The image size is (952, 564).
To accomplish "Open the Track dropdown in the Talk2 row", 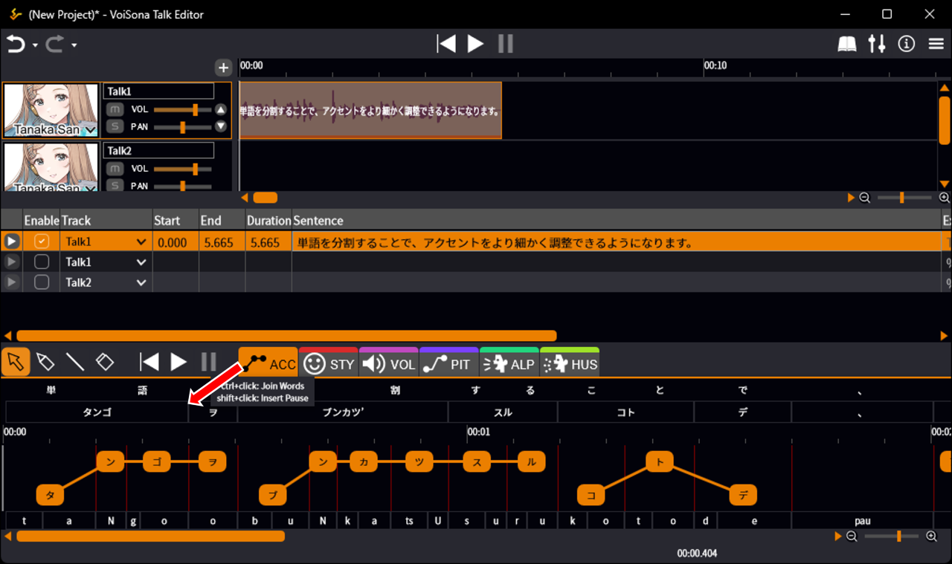I will (141, 282).
